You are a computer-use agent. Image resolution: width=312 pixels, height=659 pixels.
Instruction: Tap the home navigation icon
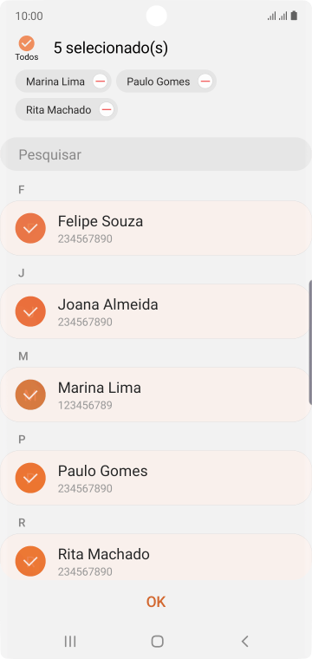157,641
